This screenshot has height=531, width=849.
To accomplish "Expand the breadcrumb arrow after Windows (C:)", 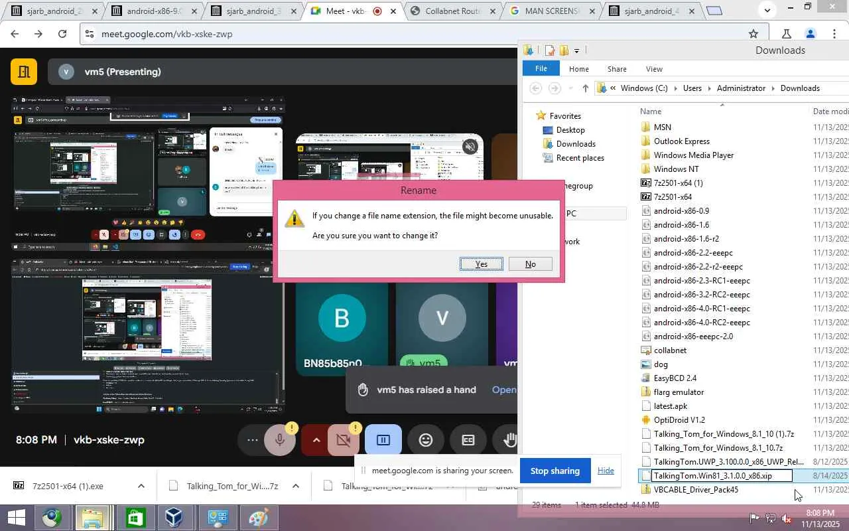I will 675,88.
